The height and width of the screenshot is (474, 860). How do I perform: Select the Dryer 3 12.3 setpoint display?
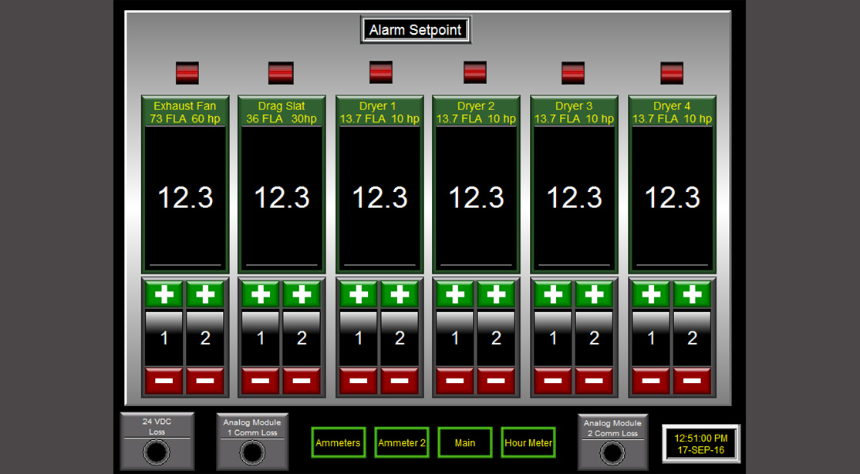pyautogui.click(x=575, y=198)
